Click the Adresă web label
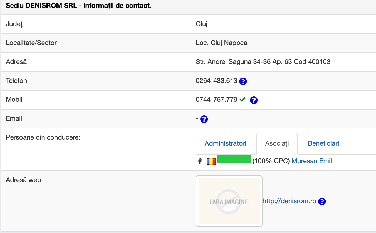Screen dimensions: 376x233 [23, 180]
